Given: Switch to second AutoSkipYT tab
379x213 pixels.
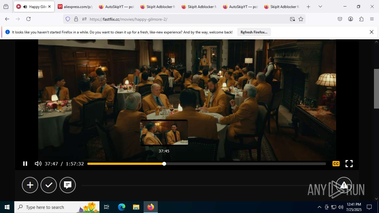Looking at the screenshot, I should (x=240, y=7).
